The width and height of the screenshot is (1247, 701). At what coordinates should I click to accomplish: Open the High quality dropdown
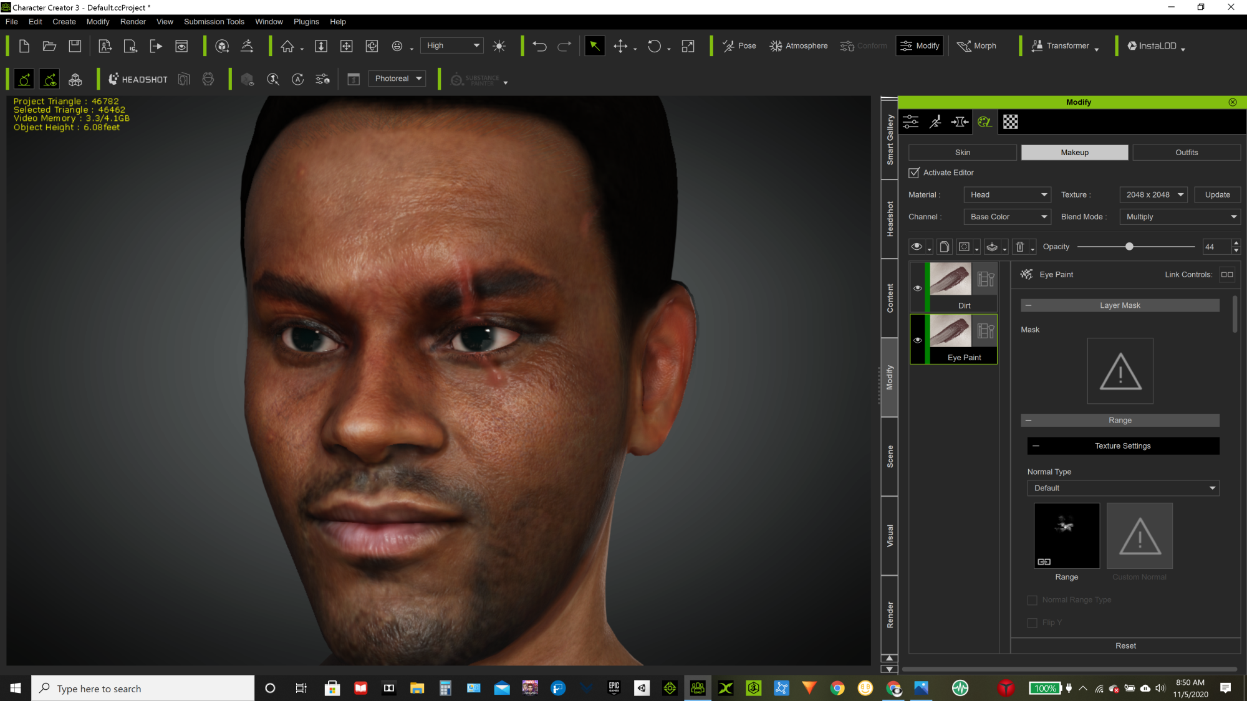tap(452, 45)
